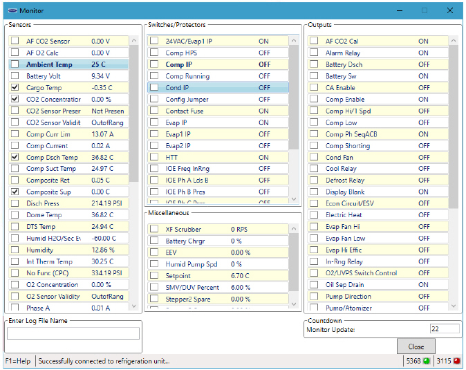This screenshot has height=370, width=466.
Task: Select the Config Jumper row
Action: click(218, 99)
